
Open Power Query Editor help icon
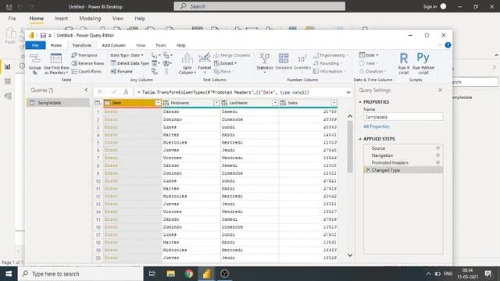tap(448, 45)
